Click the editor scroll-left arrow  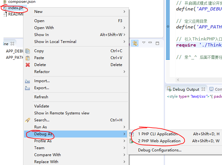(x=178, y=80)
